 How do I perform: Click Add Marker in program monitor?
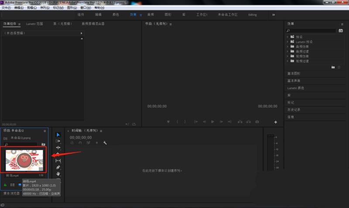click(x=168, y=122)
